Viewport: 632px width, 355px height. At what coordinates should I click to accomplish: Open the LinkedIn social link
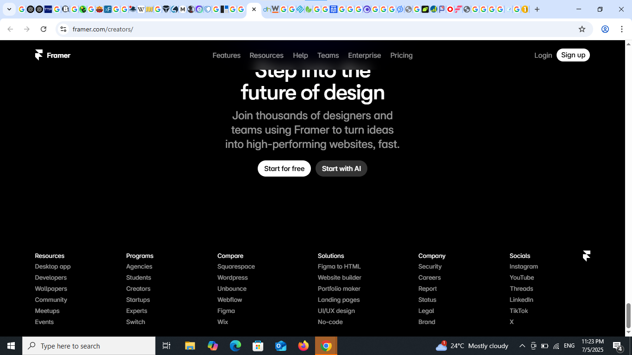click(x=521, y=300)
